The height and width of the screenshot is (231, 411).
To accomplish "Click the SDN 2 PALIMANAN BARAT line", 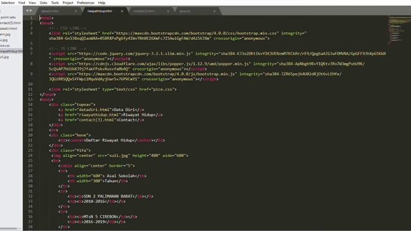I will point(110,196).
